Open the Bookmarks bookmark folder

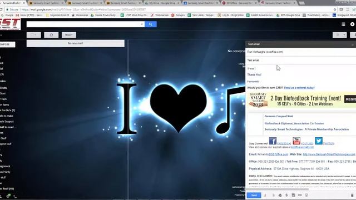coord(80,15)
